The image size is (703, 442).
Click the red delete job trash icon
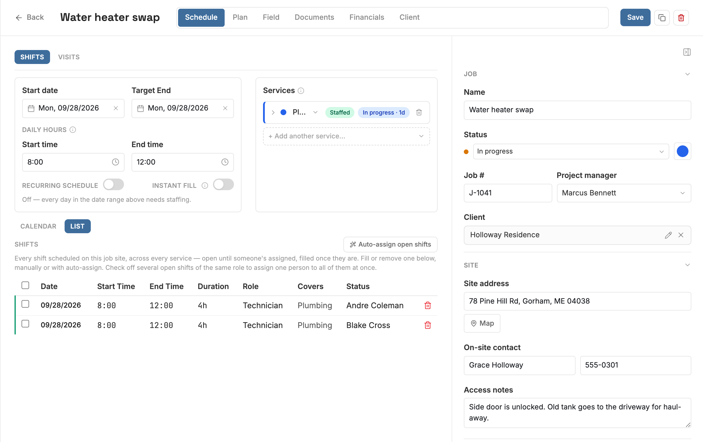pyautogui.click(x=681, y=17)
